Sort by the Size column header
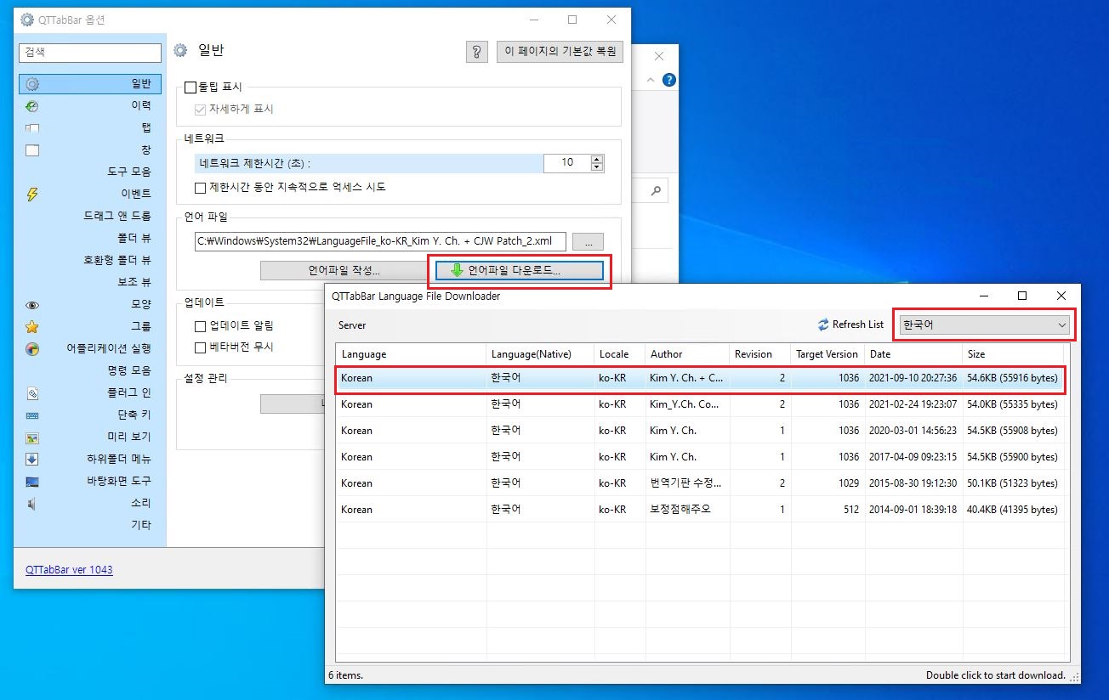Screen dimensions: 1109x700 1014,354
